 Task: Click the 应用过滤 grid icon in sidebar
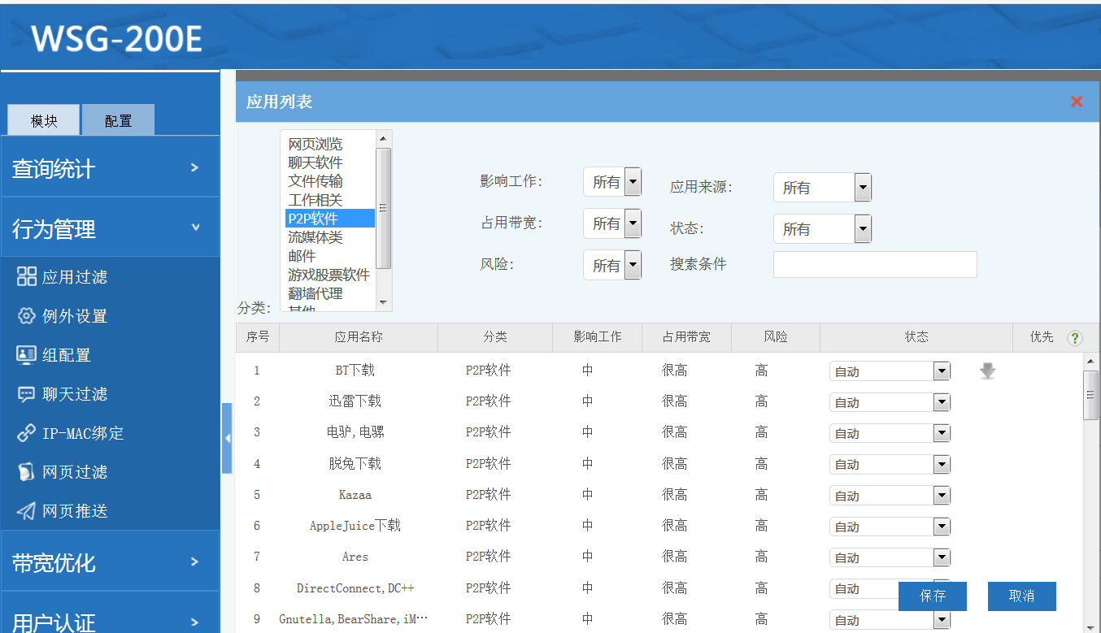point(27,276)
